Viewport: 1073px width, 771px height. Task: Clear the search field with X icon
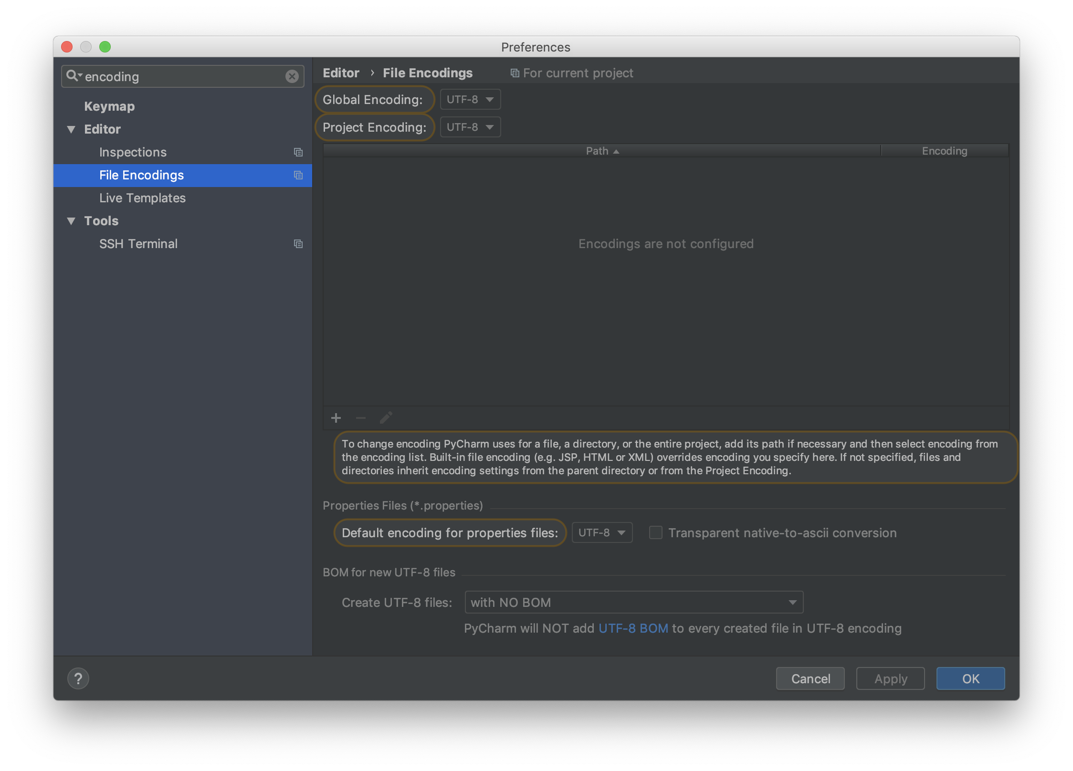tap(292, 77)
